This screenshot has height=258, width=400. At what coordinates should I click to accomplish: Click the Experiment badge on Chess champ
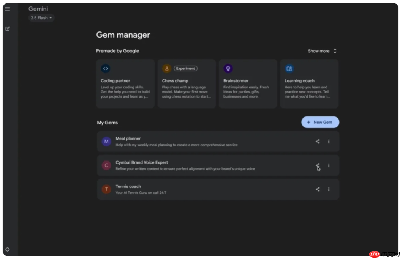tap(185, 68)
